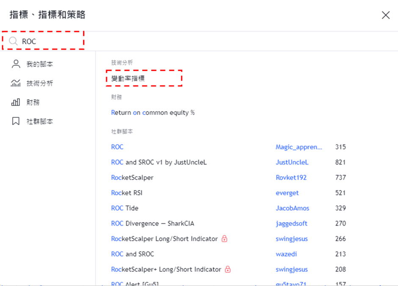Click lock icon beside RocketScalper Long/Short Indicator

pyautogui.click(x=224, y=239)
